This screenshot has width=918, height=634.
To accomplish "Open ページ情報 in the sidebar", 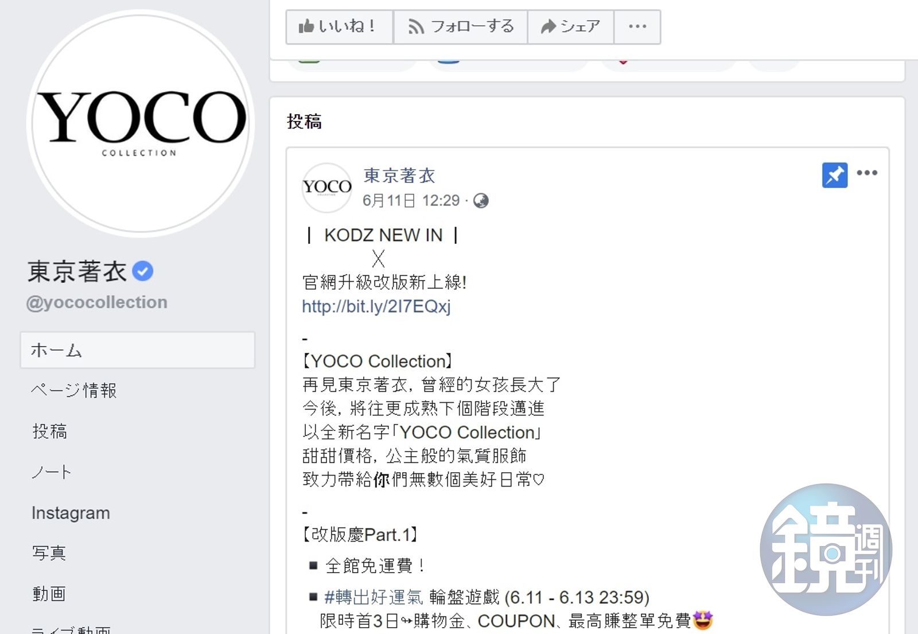I will pos(74,390).
